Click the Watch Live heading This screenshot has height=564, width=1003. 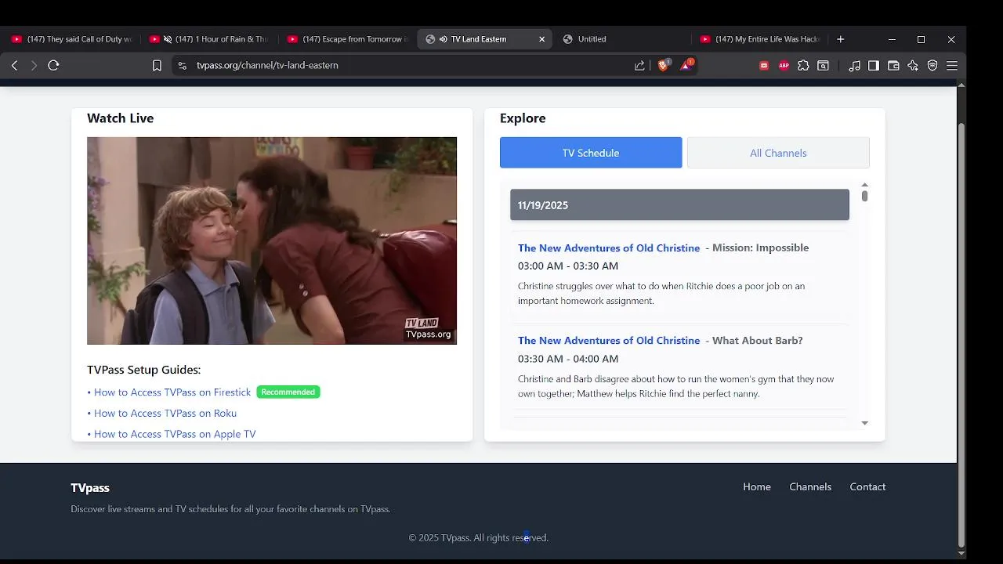coord(121,118)
